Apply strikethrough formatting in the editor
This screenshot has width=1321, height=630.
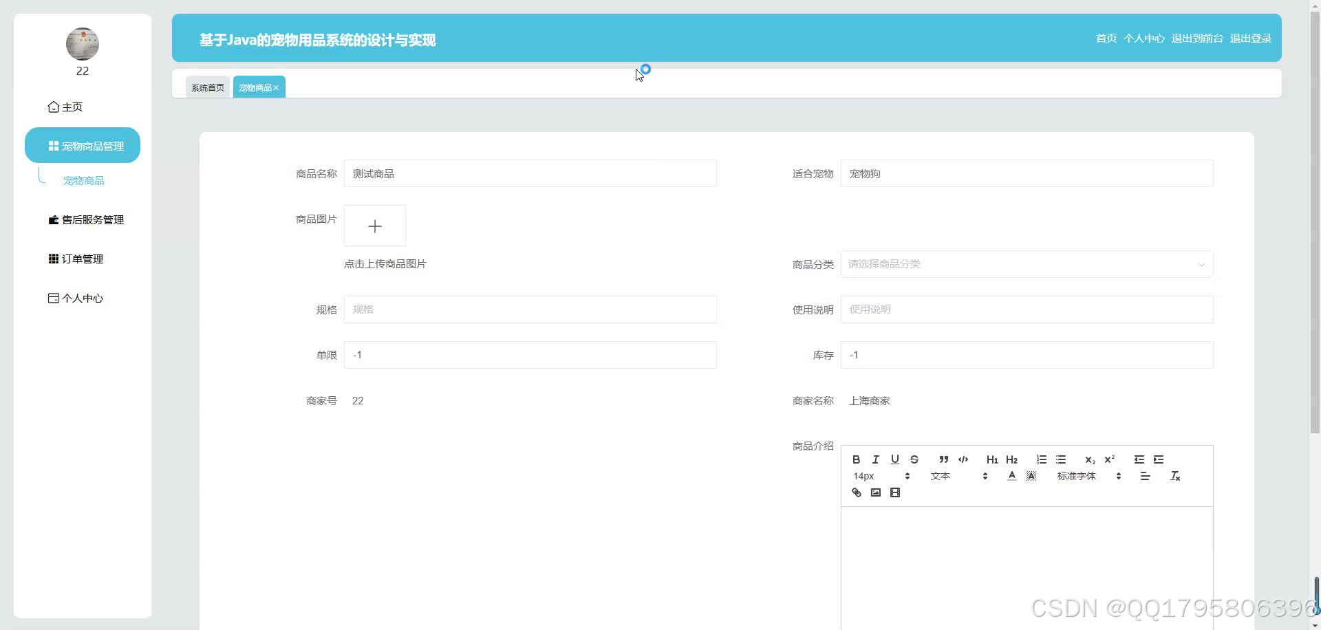(914, 459)
